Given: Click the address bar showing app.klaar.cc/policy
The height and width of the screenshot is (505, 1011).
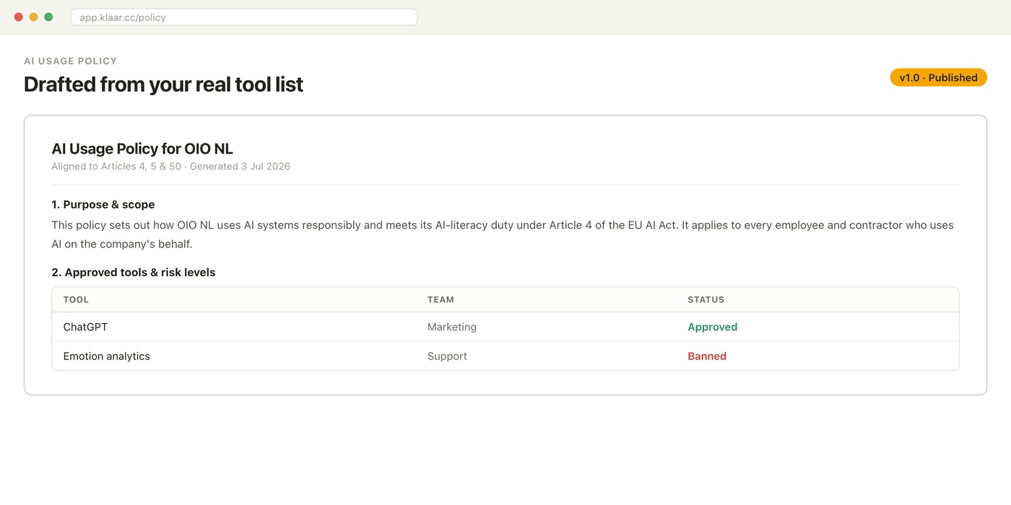Looking at the screenshot, I should tap(244, 17).
